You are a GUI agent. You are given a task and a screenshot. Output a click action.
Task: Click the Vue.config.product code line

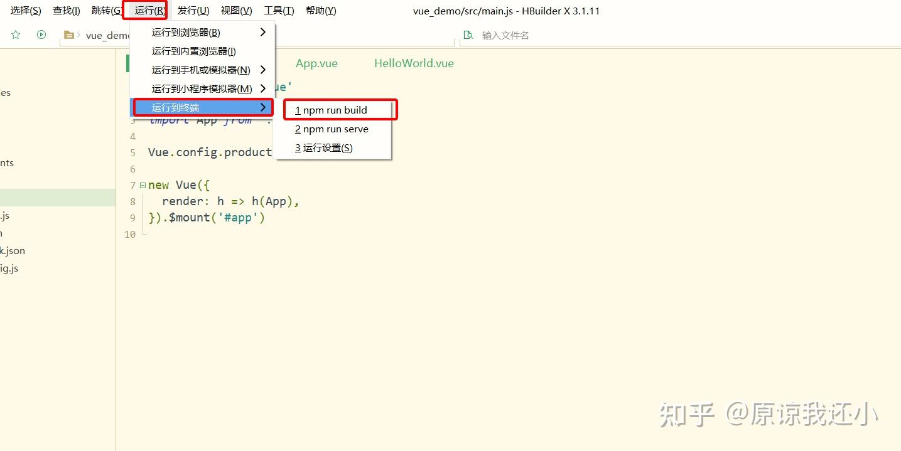[x=210, y=152]
